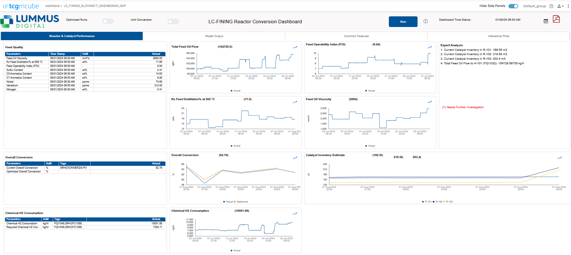Viewport: 571px width, 255px height.
Task: Open trend icon on Chemical H2 Consumption chart
Action: tap(295, 214)
